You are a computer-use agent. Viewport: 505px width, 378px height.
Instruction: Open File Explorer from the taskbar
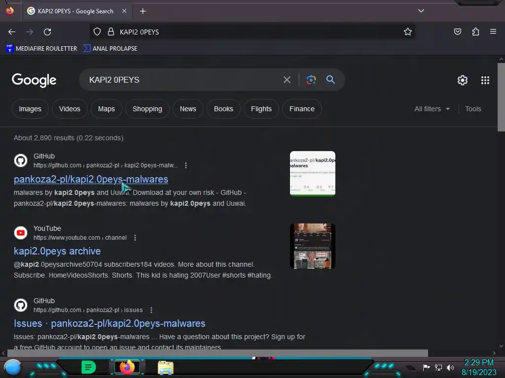click(166, 368)
